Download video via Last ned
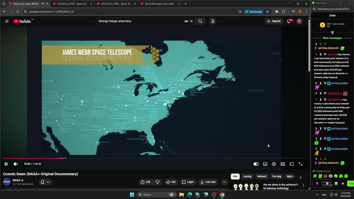The width and height of the screenshot is (354, 199). tap(208, 182)
